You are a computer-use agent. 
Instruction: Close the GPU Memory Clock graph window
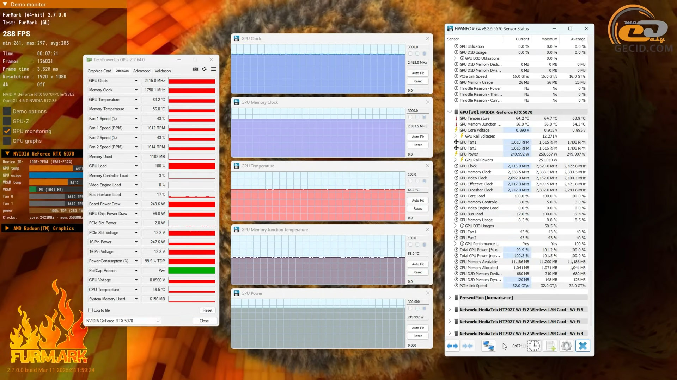(428, 102)
